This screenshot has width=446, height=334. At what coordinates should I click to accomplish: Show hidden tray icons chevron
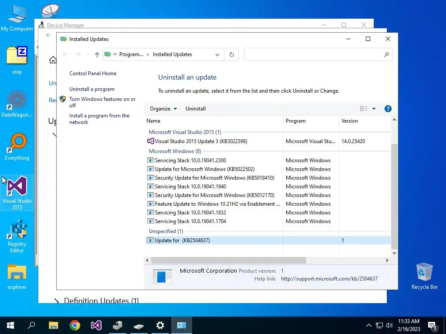[x=368, y=325]
